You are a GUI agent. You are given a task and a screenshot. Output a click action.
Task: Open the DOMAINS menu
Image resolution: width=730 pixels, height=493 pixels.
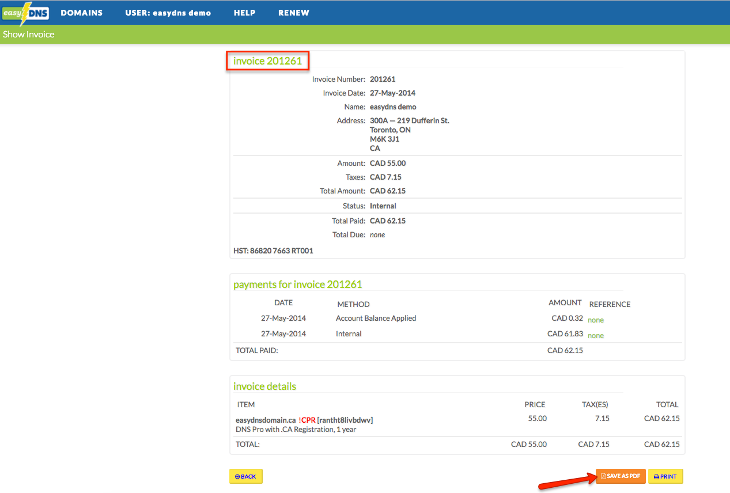click(82, 13)
